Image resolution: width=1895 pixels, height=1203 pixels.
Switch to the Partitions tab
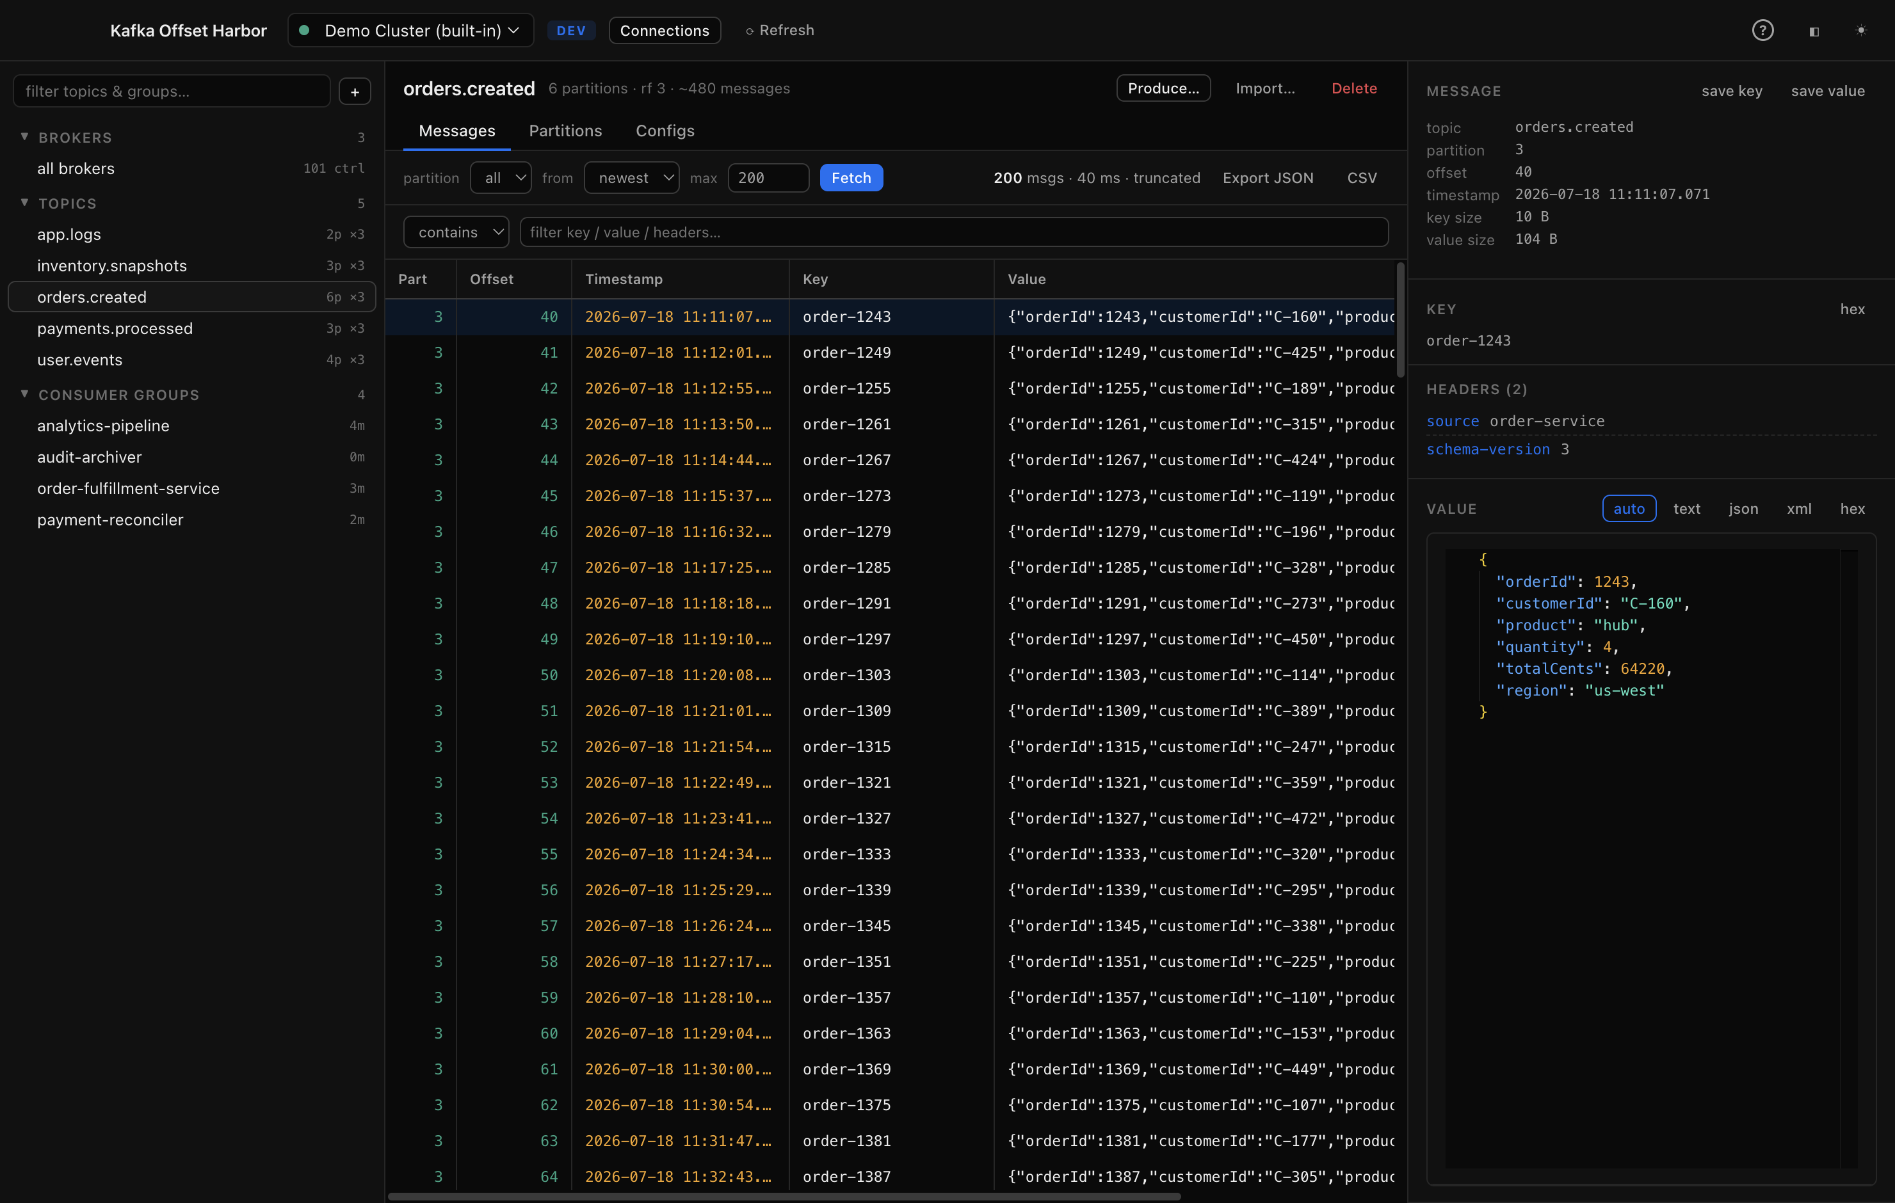click(x=565, y=131)
